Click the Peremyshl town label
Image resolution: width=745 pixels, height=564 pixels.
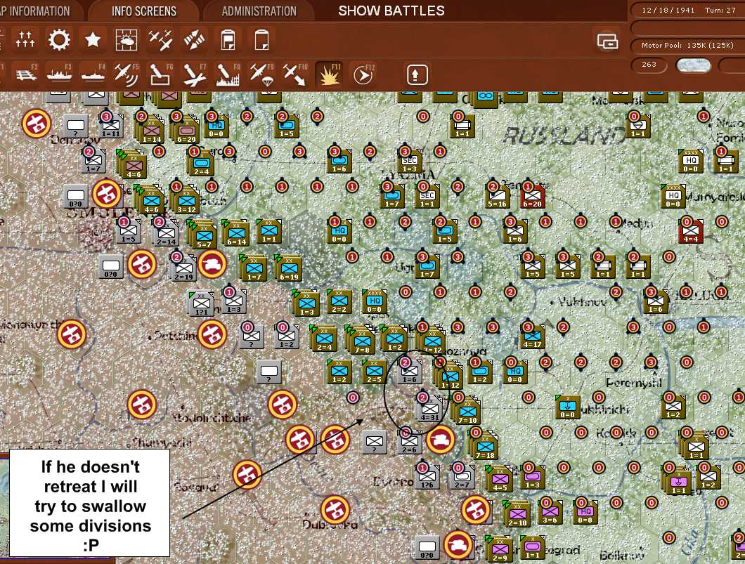click(x=634, y=382)
